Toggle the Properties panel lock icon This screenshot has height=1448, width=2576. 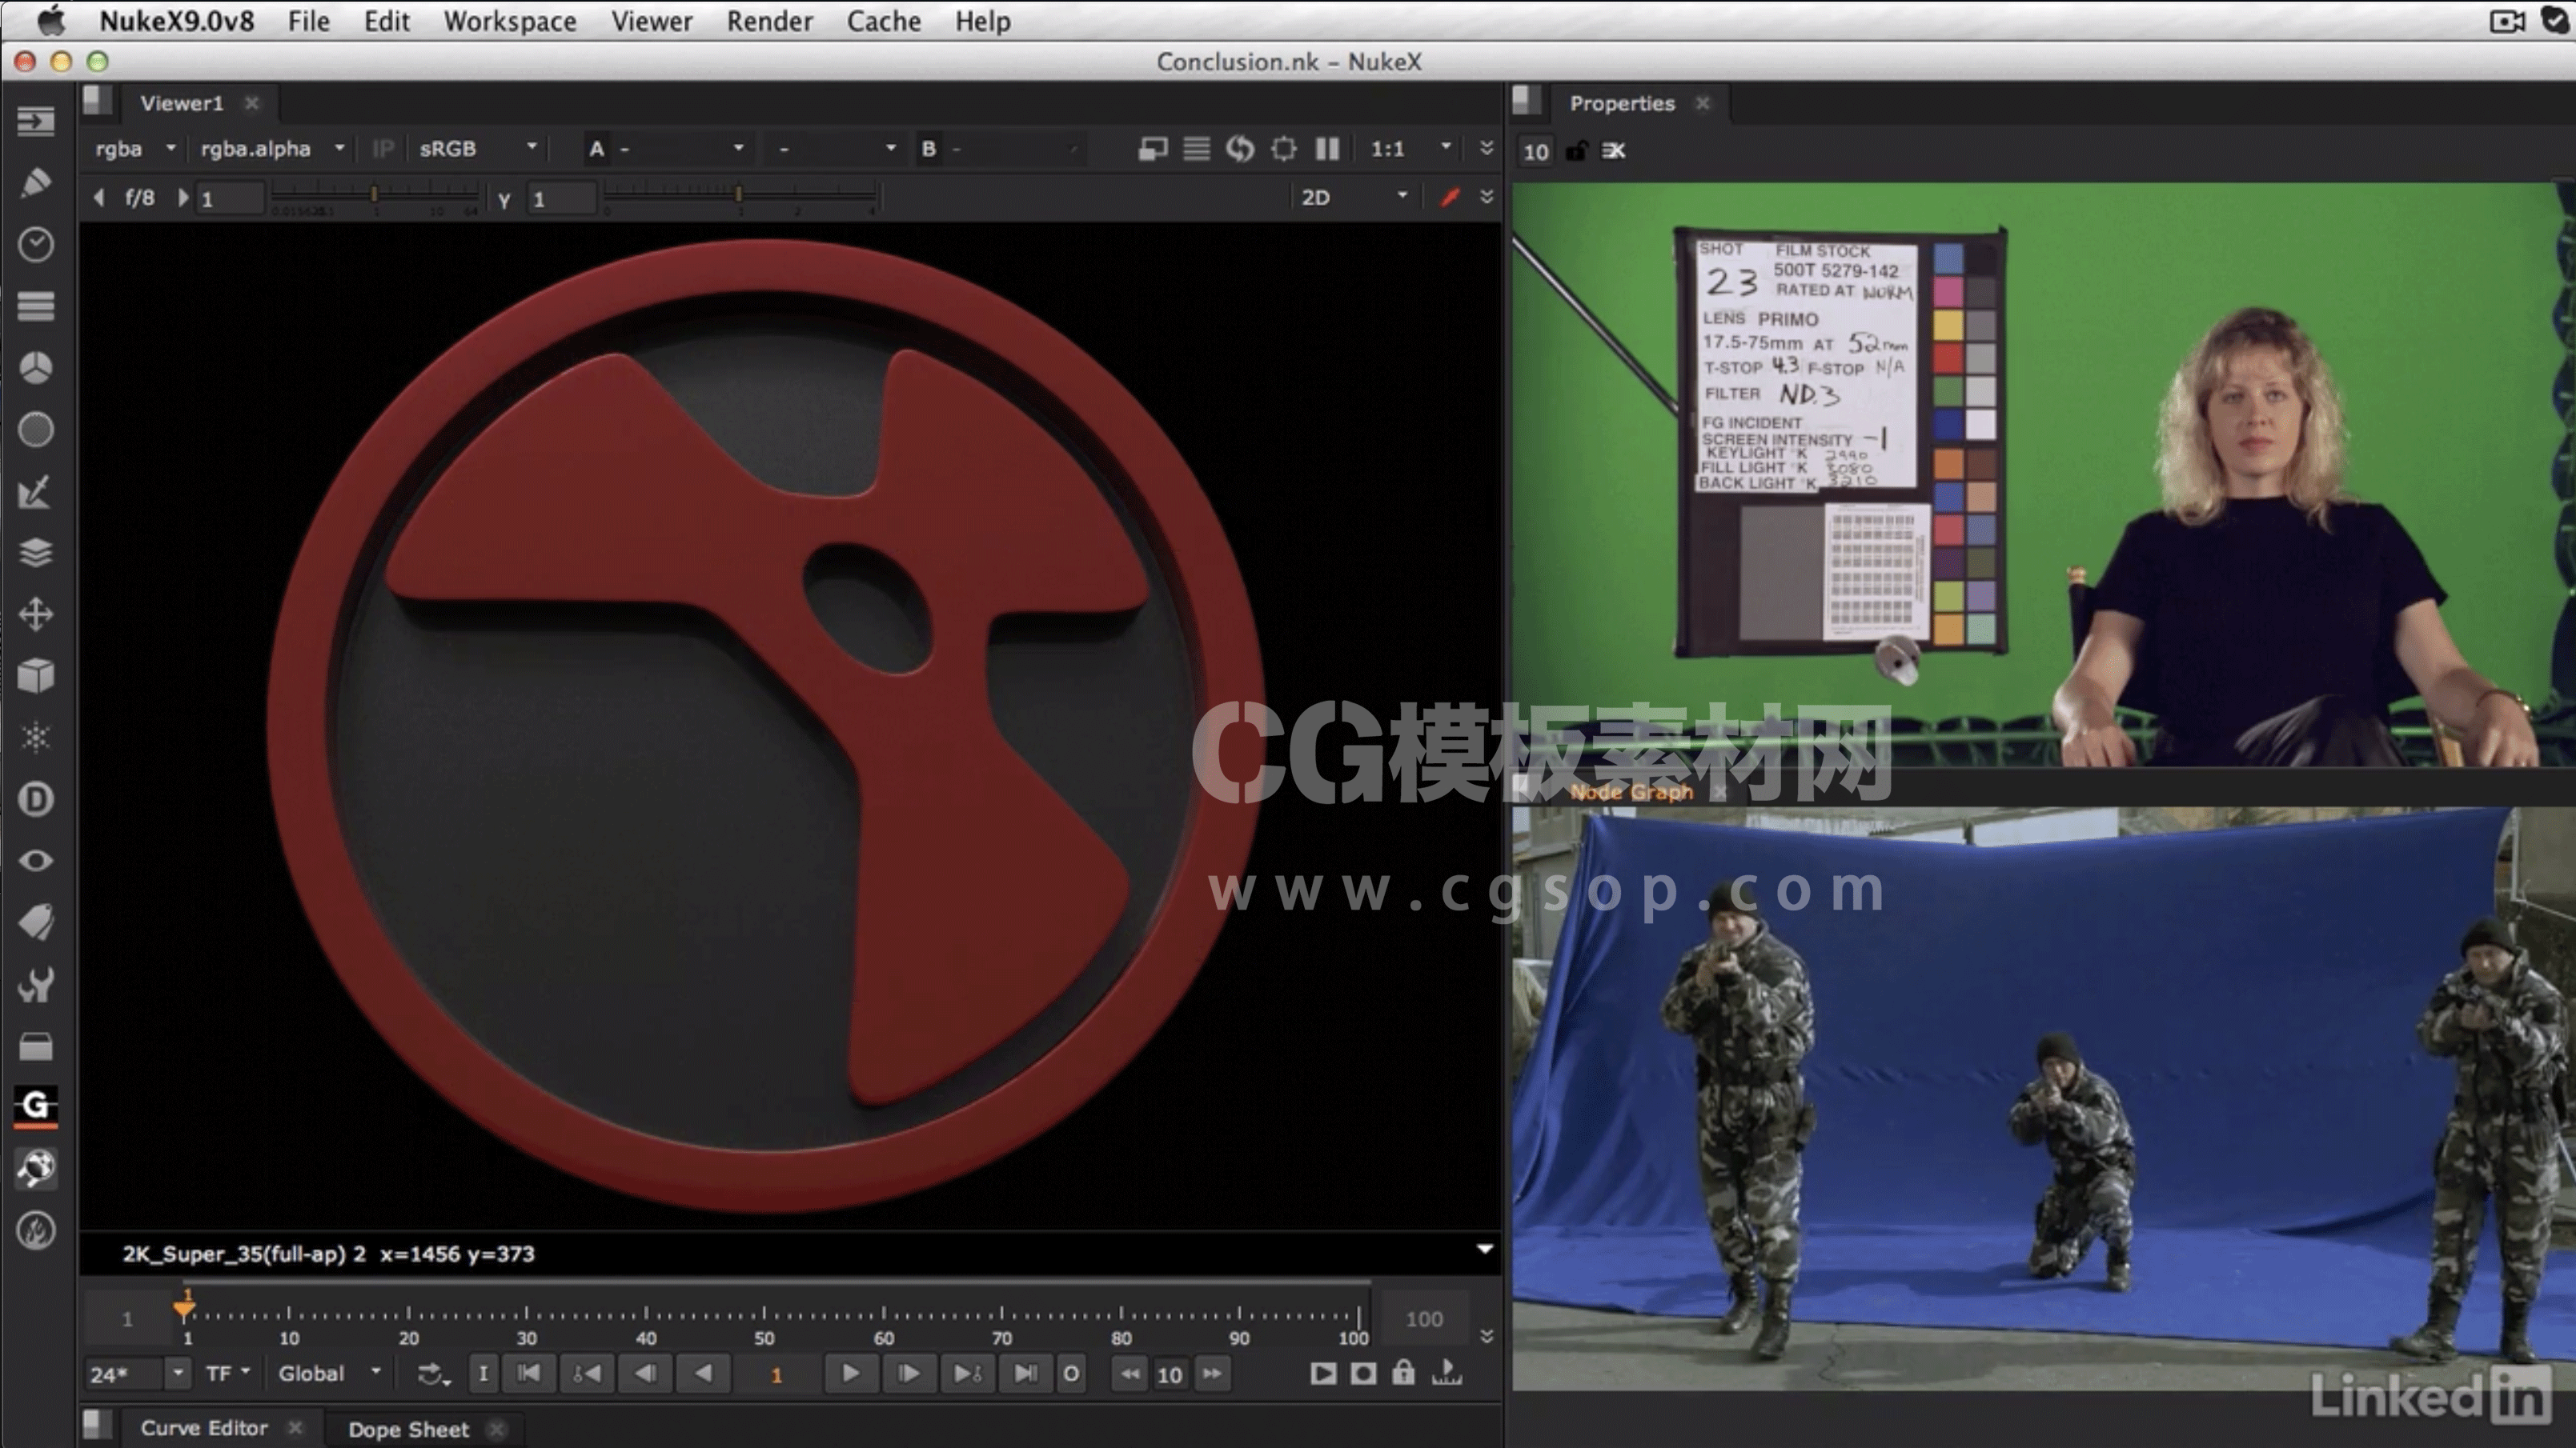[x=1576, y=151]
